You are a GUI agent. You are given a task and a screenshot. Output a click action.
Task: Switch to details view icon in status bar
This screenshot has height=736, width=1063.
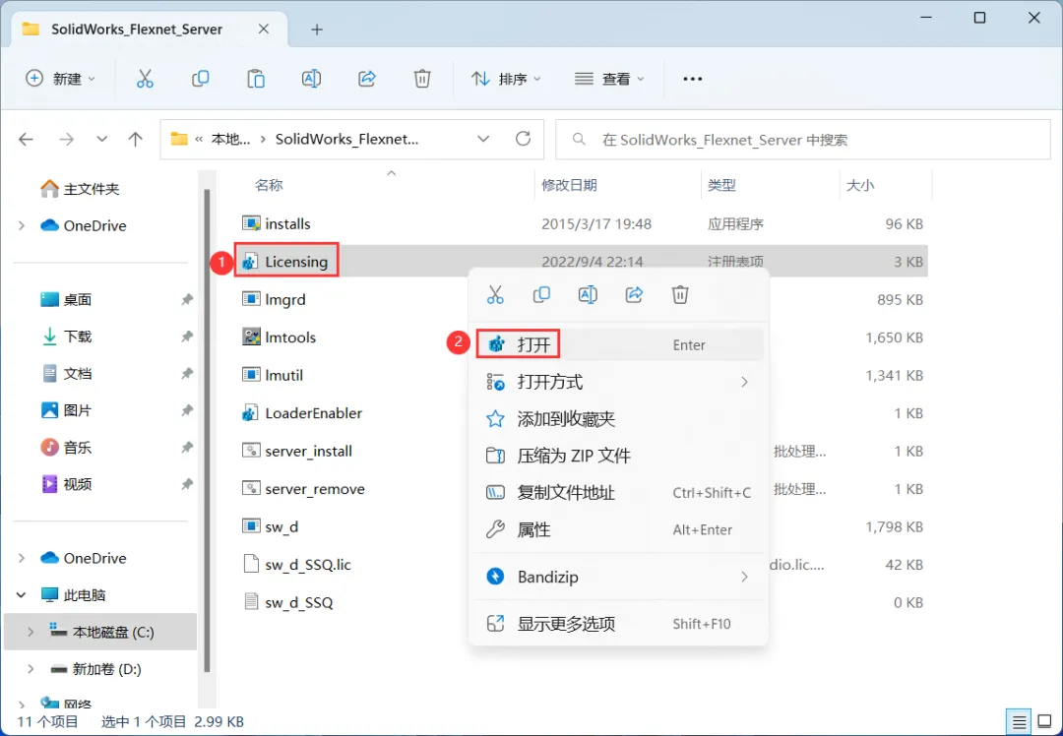click(x=1019, y=722)
